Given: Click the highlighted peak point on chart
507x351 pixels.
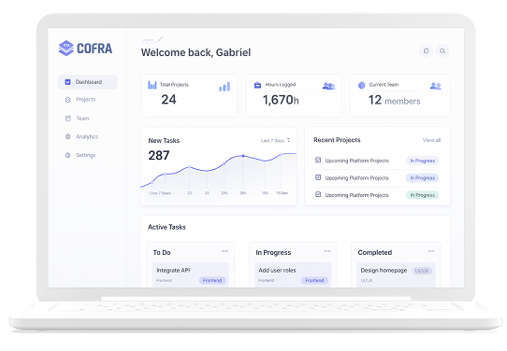Looking at the screenshot, I should pyautogui.click(x=243, y=156).
